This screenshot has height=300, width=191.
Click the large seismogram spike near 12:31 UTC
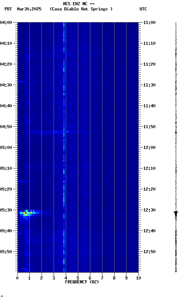[176, 213]
